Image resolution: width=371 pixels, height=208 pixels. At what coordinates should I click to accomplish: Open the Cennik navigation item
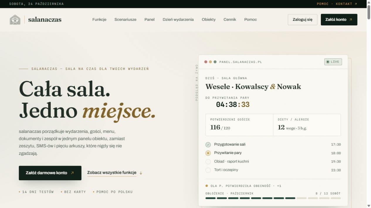(x=230, y=20)
